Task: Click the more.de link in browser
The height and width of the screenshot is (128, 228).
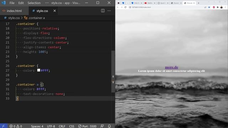Action: coord(171,67)
